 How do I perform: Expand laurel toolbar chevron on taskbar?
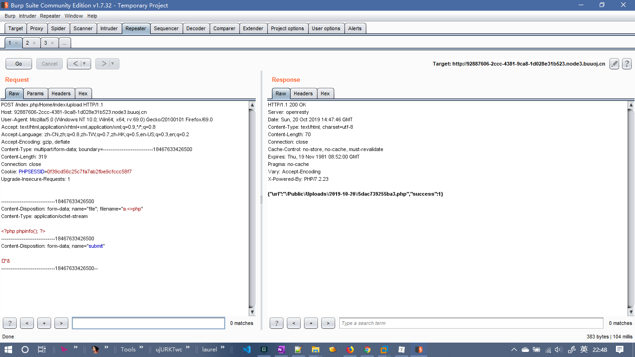tap(223, 347)
